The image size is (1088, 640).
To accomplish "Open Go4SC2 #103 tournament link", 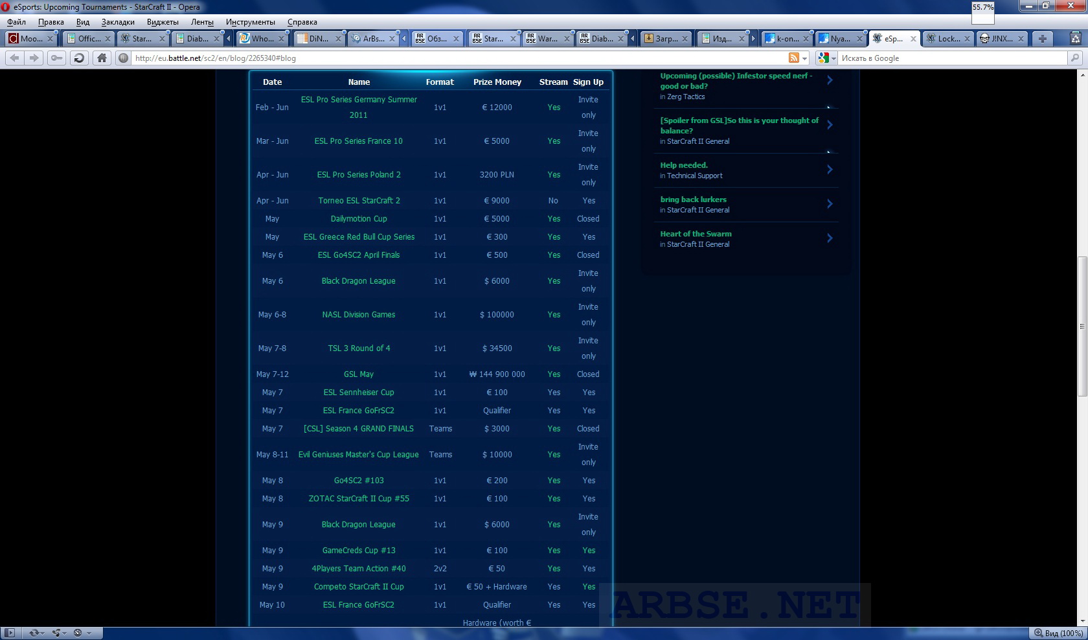I will (x=359, y=481).
